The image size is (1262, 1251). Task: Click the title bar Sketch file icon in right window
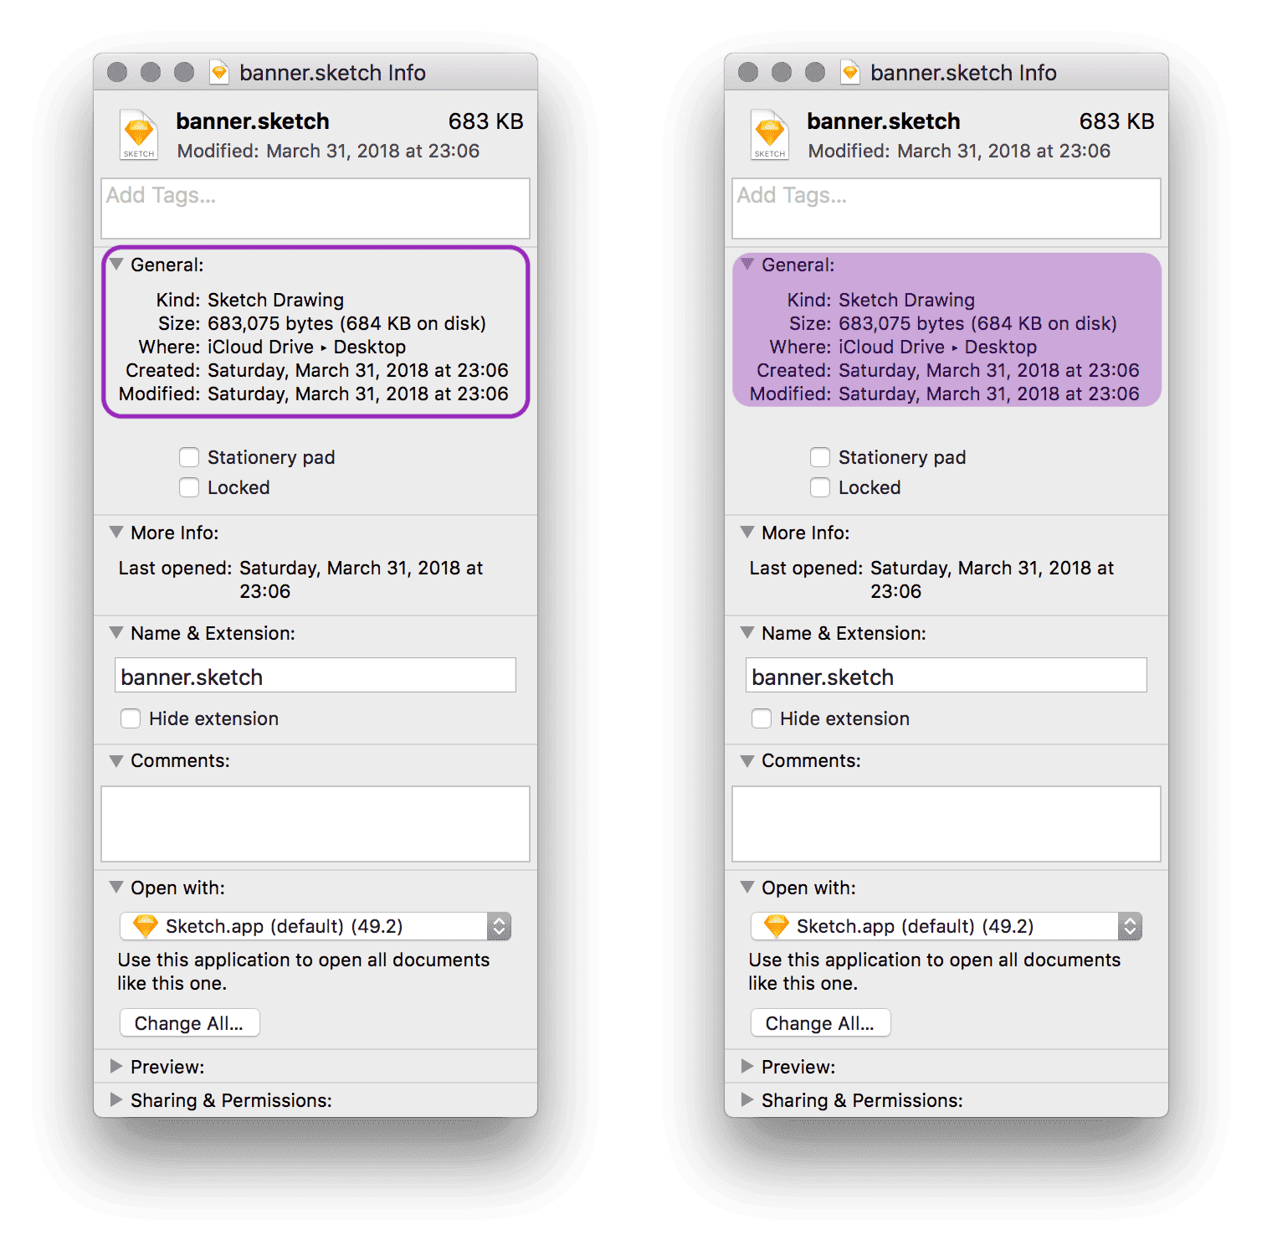850,73
